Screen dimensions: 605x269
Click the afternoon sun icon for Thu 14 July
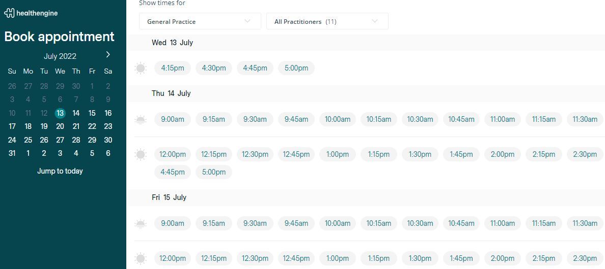[x=141, y=154]
